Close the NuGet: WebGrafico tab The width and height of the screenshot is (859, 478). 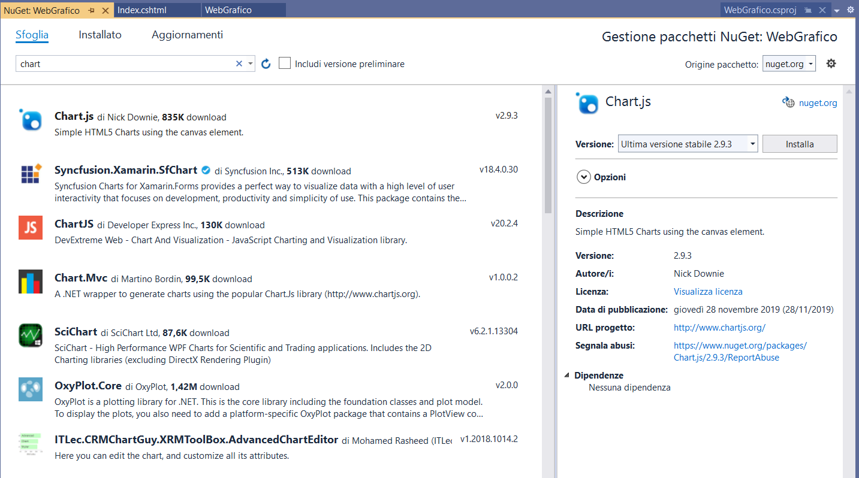coord(106,10)
